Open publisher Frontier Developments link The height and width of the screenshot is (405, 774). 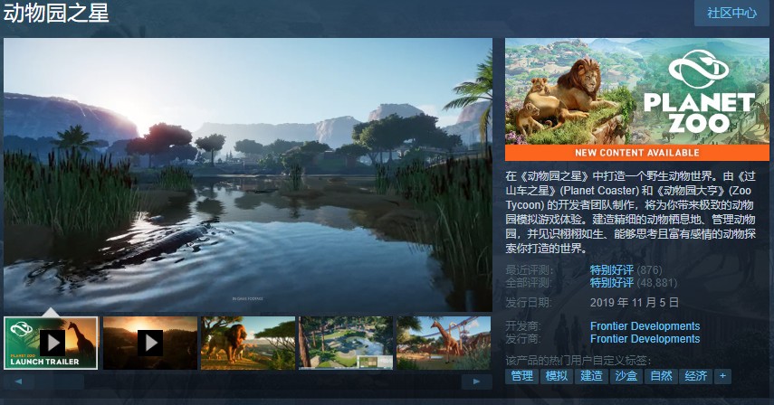point(645,339)
